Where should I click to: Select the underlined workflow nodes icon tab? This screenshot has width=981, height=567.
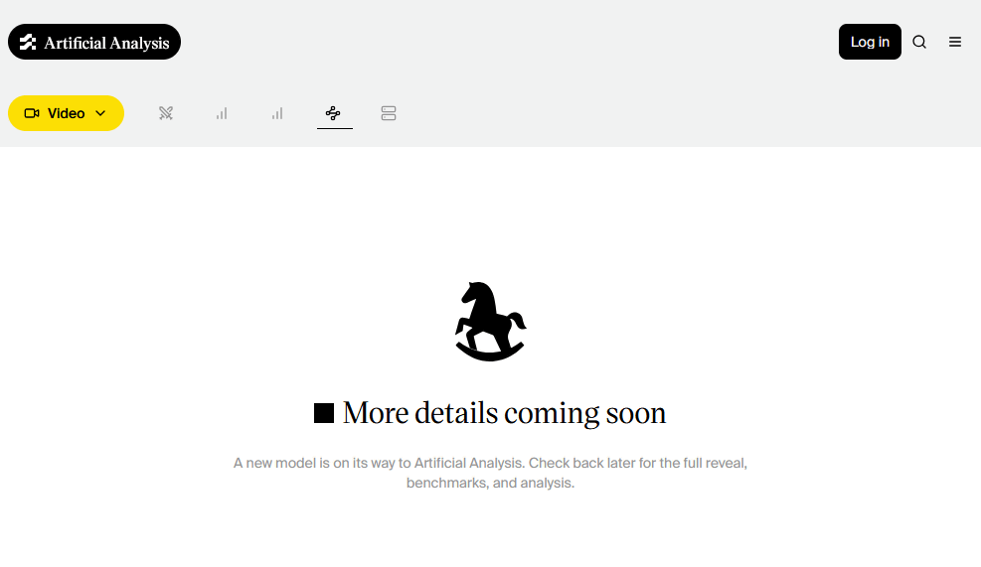click(333, 113)
